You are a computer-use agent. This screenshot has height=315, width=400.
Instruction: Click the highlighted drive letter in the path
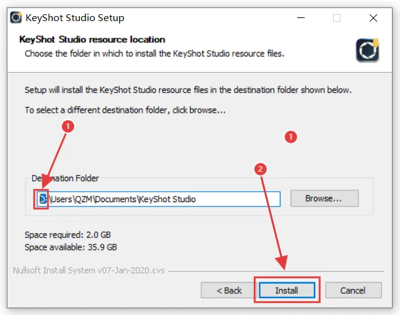pos(43,199)
